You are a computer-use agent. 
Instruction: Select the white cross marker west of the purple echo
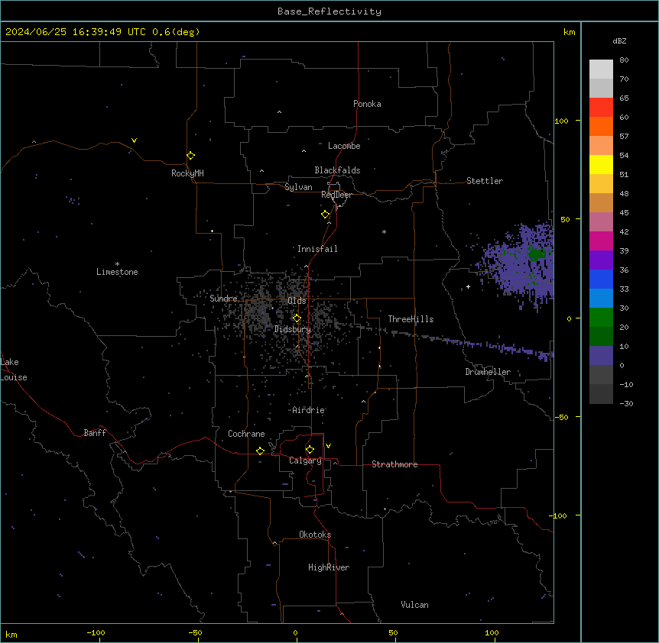(468, 287)
